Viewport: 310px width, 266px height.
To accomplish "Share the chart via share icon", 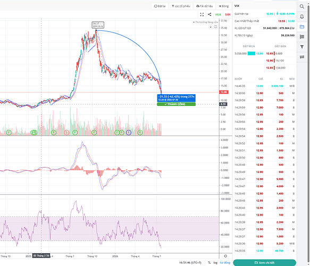I will 210,14.
